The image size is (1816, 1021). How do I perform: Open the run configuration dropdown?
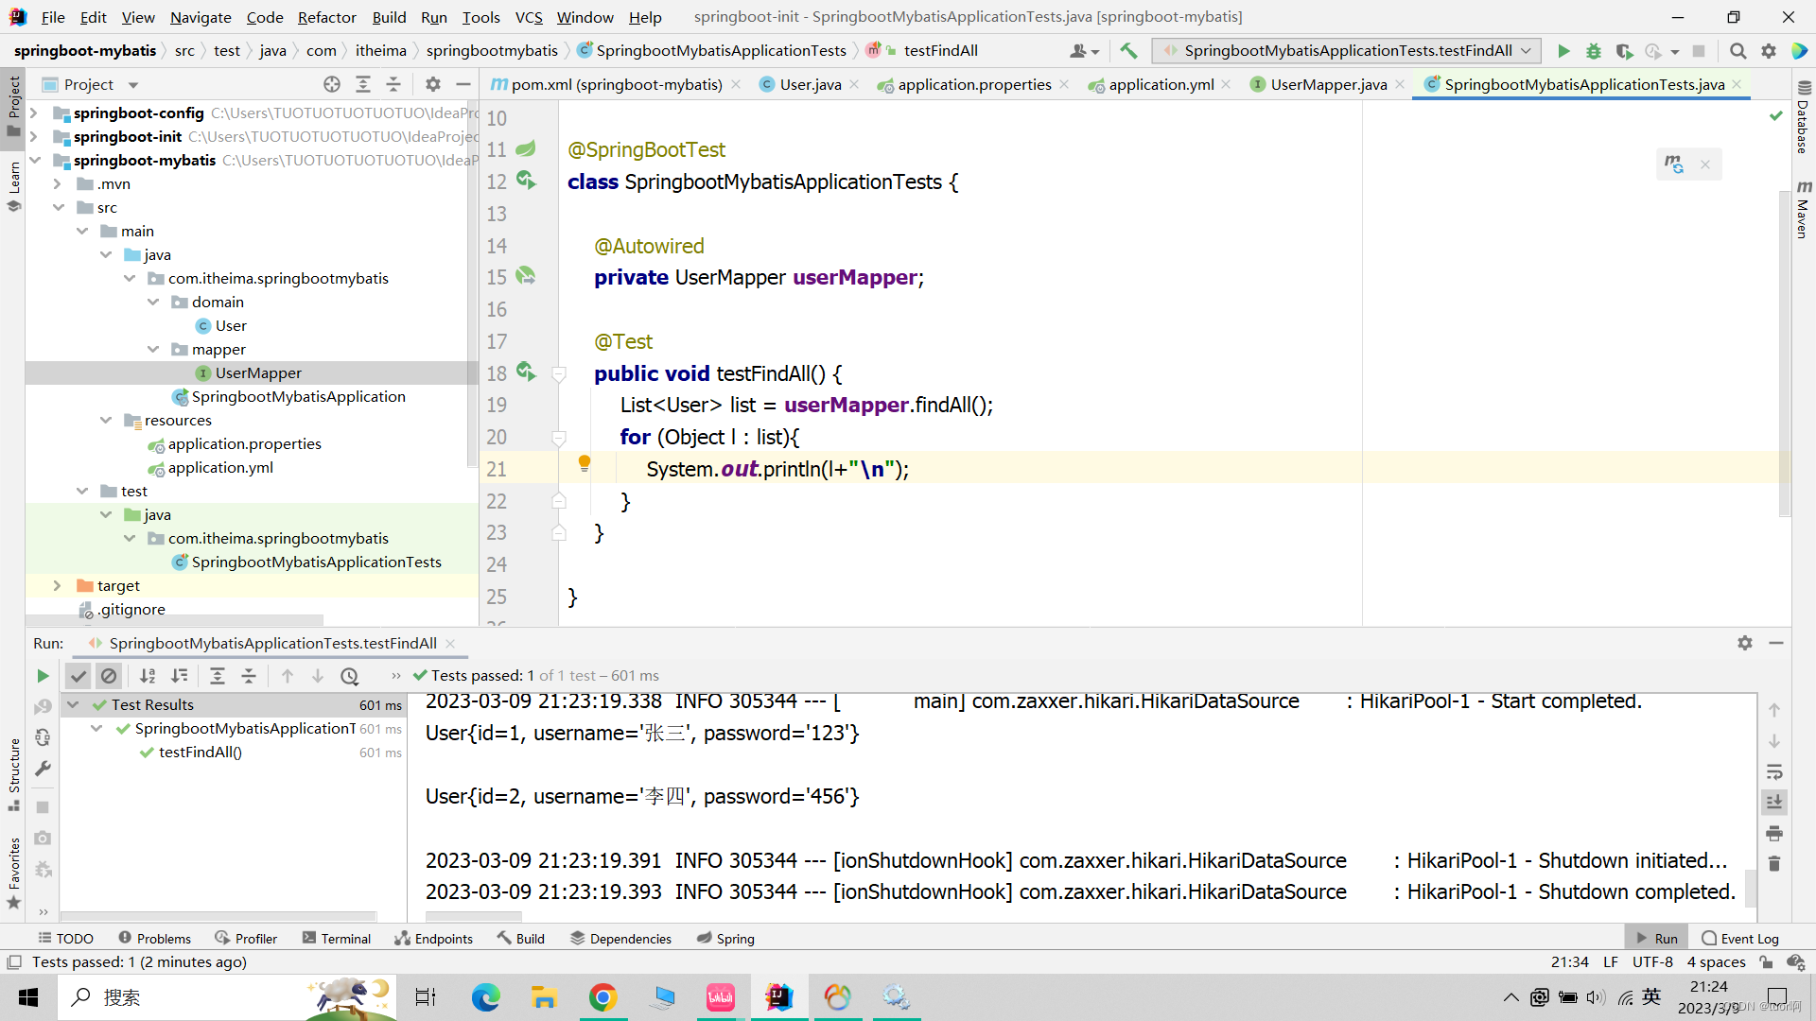point(1526,51)
